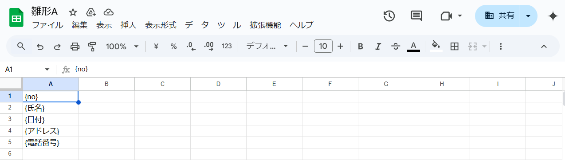The image size is (565, 160).
Task: Expand the share options arrow
Action: tap(528, 16)
